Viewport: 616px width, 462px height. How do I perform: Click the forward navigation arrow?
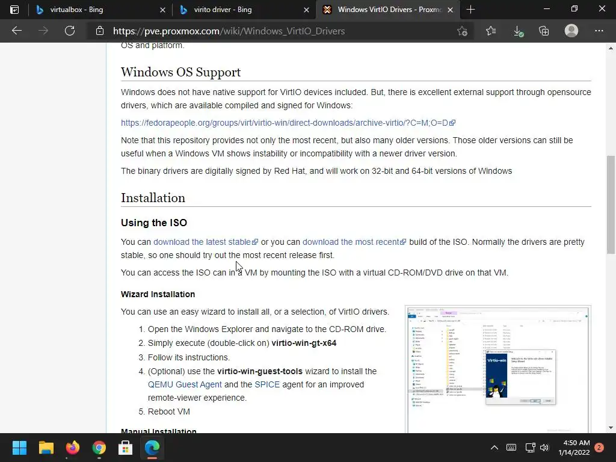point(43,31)
